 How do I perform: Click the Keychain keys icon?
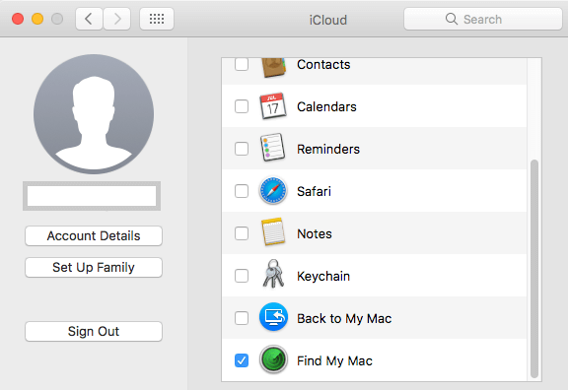tap(273, 274)
